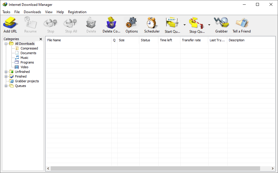Sort by the Last Try column header

tap(218, 40)
